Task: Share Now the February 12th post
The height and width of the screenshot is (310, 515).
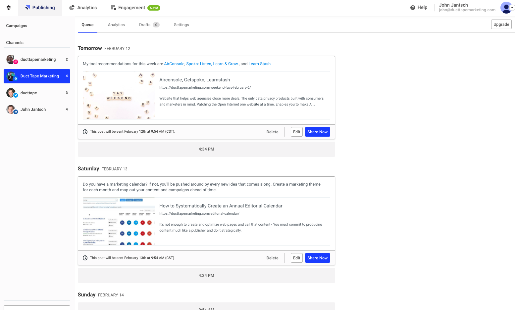Action: 317,132
